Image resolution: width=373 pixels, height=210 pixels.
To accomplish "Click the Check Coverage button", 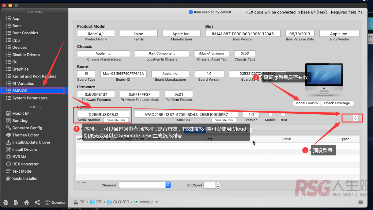I will (x=337, y=103).
